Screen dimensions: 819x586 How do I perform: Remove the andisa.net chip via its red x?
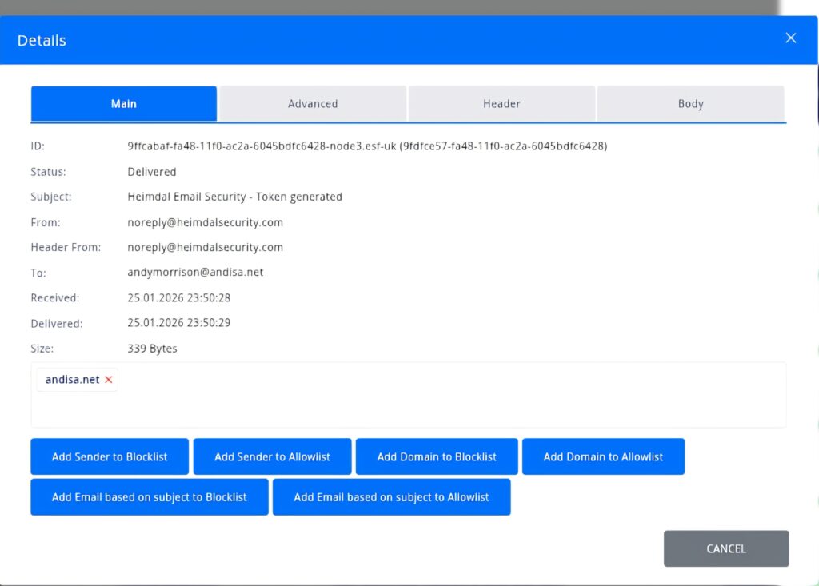[110, 380]
